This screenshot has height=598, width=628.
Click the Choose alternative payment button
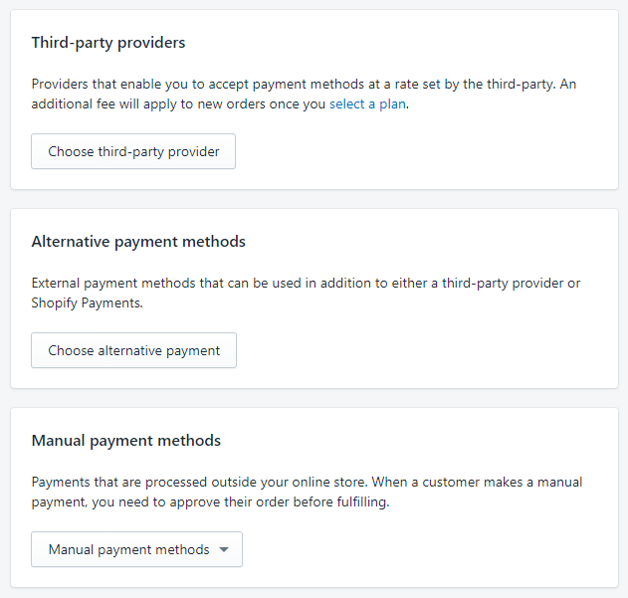coord(133,350)
